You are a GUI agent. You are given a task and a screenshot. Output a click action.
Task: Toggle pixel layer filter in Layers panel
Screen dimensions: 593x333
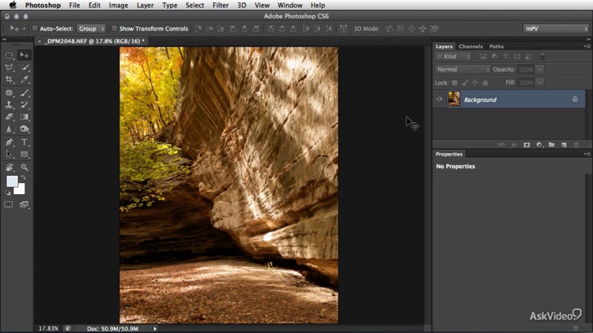point(483,57)
